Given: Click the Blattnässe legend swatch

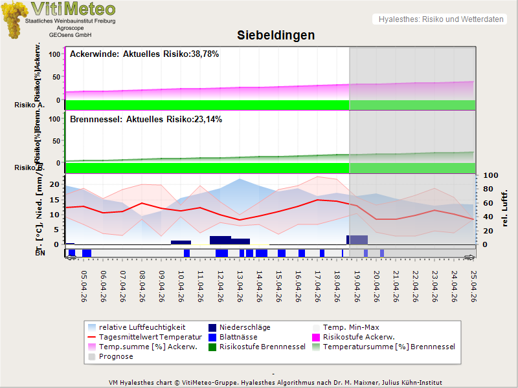Looking at the screenshot, I should 213,337.
